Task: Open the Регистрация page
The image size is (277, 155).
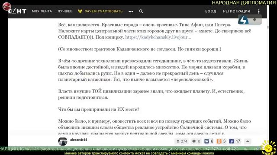Action: click(236, 11)
